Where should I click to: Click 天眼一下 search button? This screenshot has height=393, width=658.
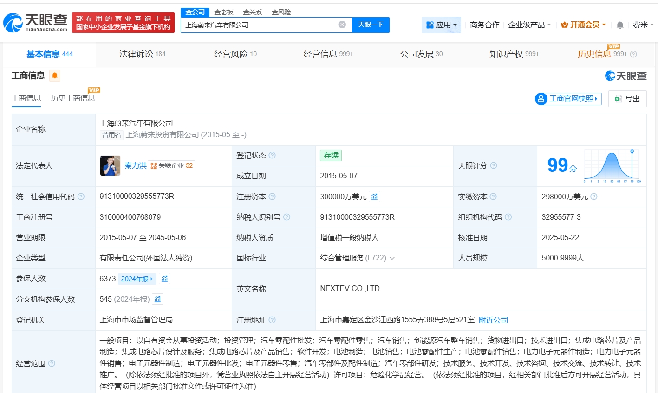coord(371,25)
